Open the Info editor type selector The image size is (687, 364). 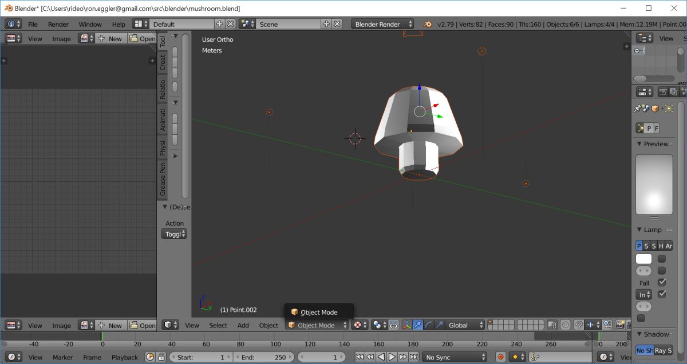tap(13, 24)
